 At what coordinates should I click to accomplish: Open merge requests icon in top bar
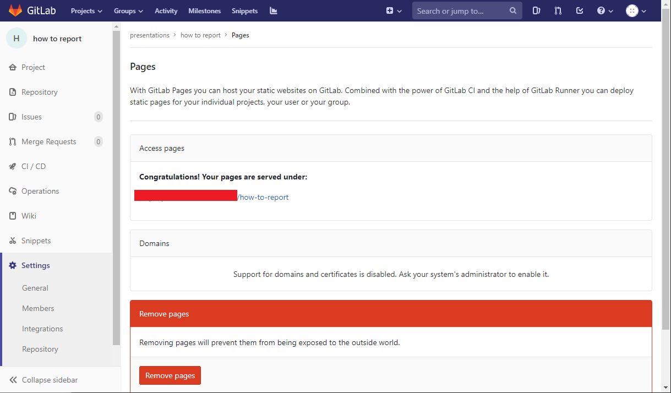558,10
